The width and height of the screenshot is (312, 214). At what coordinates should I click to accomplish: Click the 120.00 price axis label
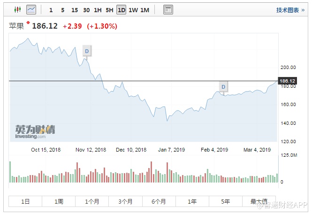pos(288,142)
